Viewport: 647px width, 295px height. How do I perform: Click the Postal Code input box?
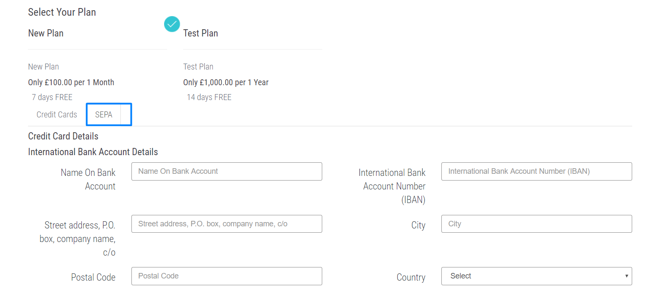tap(227, 276)
